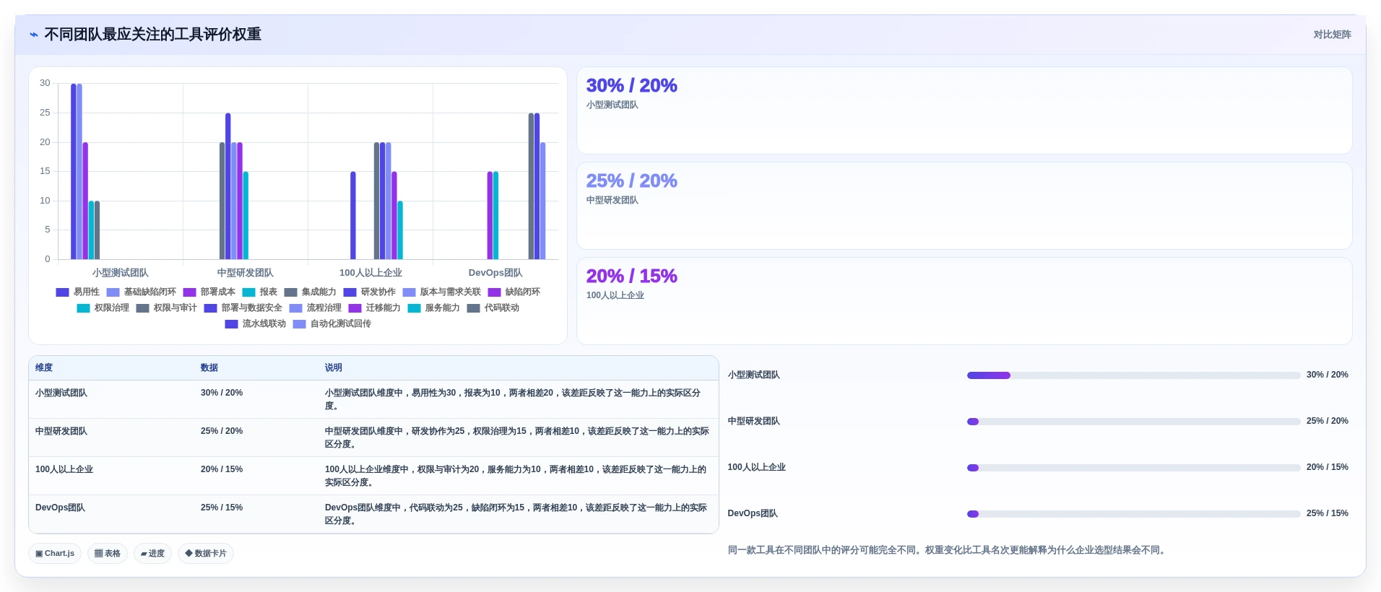Click the 100人以上企业 progress bar
The height and width of the screenshot is (592, 1381).
(x=1133, y=468)
